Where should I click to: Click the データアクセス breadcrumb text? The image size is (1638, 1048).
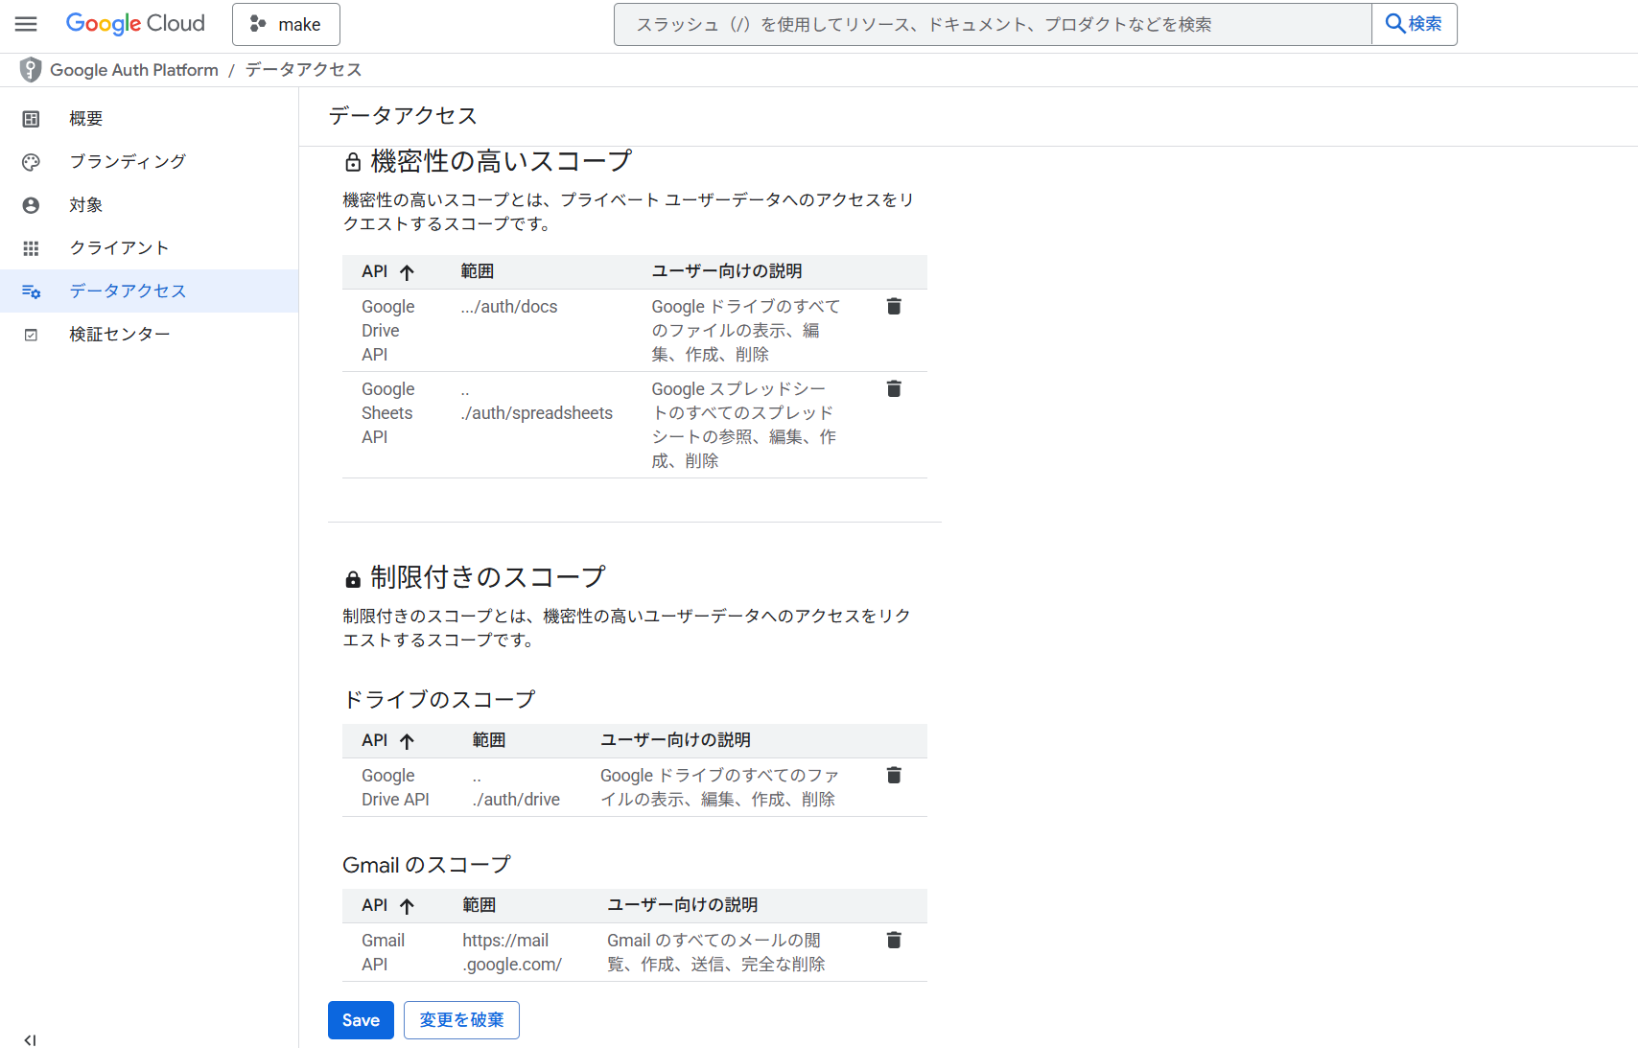[303, 70]
